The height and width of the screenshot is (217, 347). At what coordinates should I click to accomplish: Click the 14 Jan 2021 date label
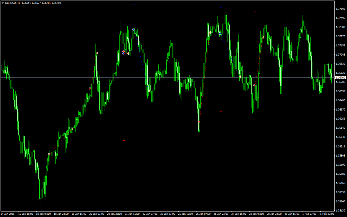(8, 214)
